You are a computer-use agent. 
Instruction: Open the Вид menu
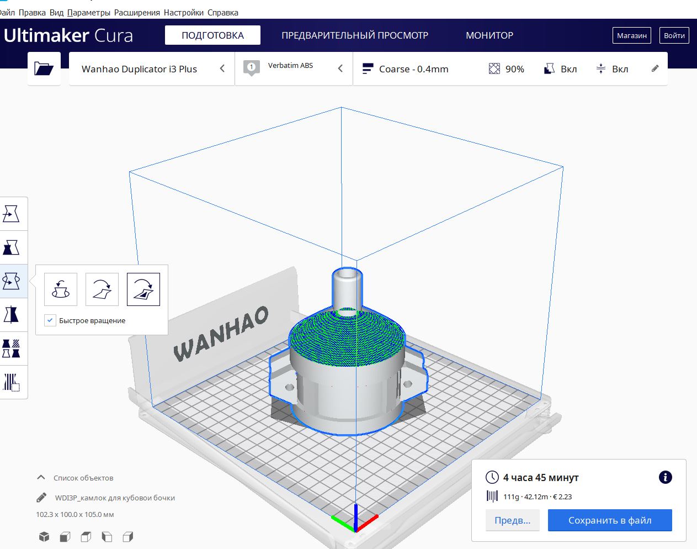pyautogui.click(x=56, y=12)
